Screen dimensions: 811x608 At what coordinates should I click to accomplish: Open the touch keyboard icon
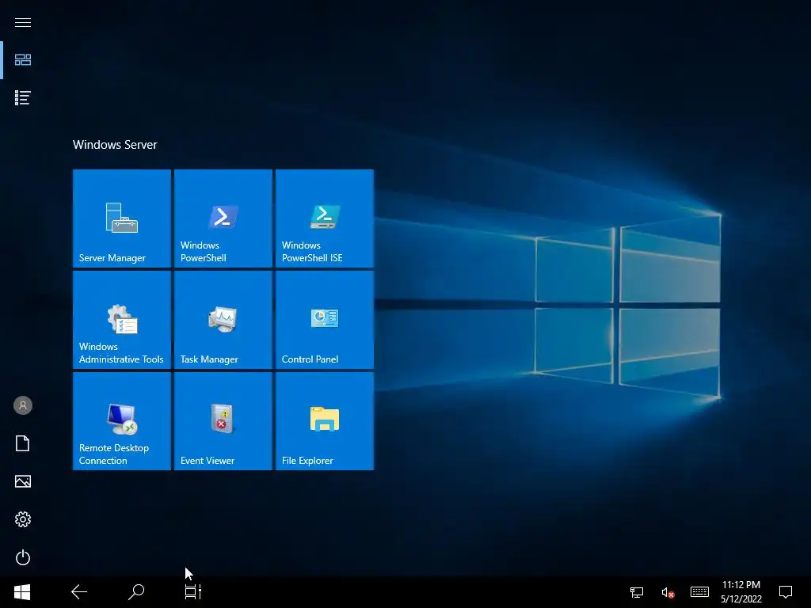tap(699, 592)
